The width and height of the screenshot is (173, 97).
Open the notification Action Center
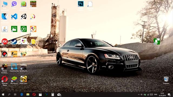coord(169,95)
